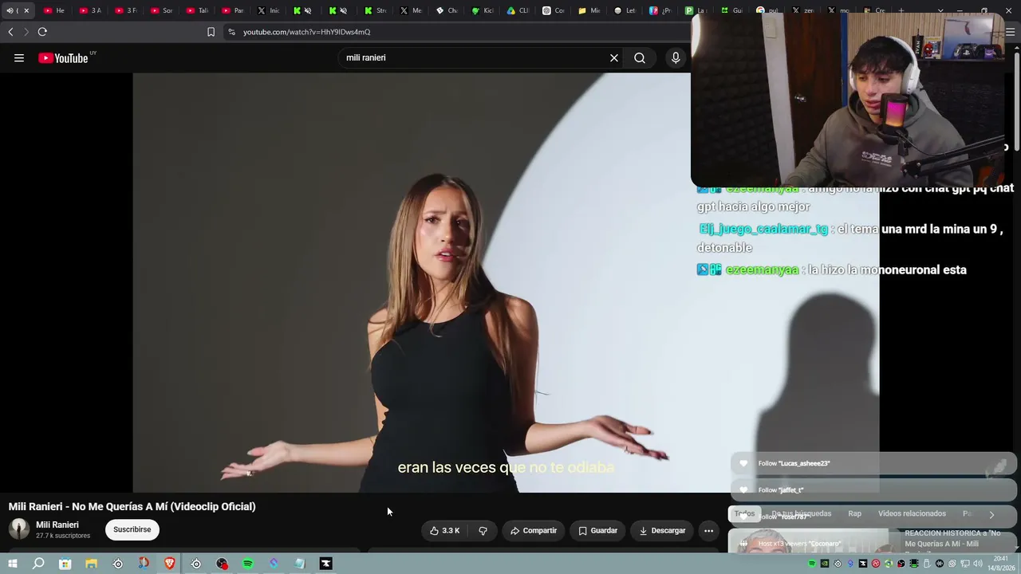Switch to the 'Inic' X tab
The image size is (1021, 574).
click(269, 10)
